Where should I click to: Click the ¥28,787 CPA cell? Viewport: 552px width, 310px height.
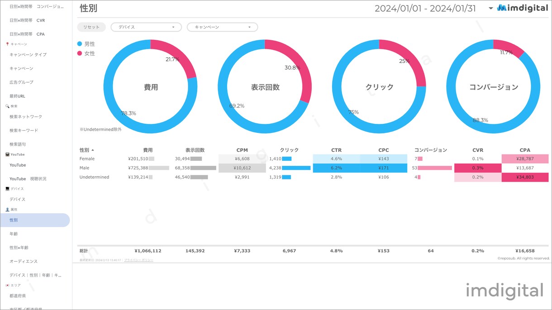point(525,159)
